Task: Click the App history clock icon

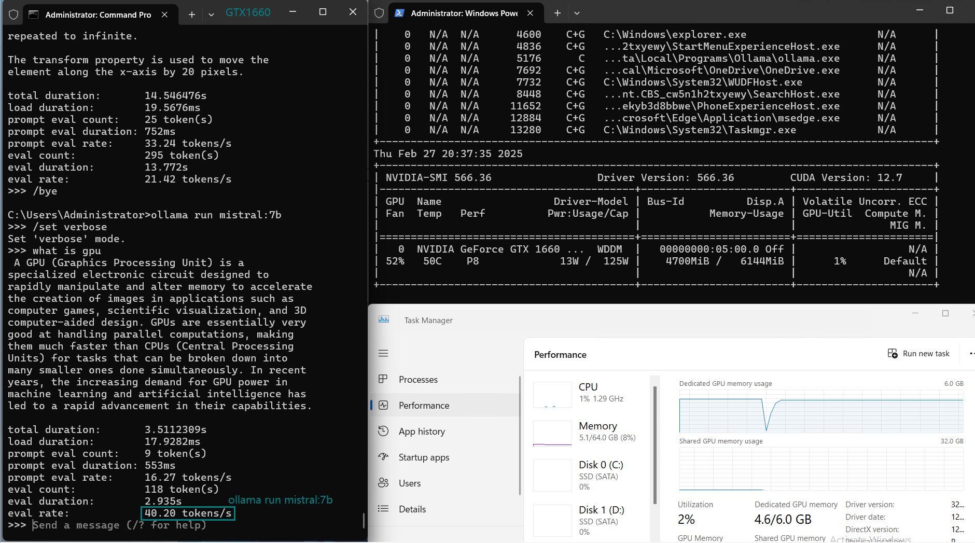Action: point(383,431)
